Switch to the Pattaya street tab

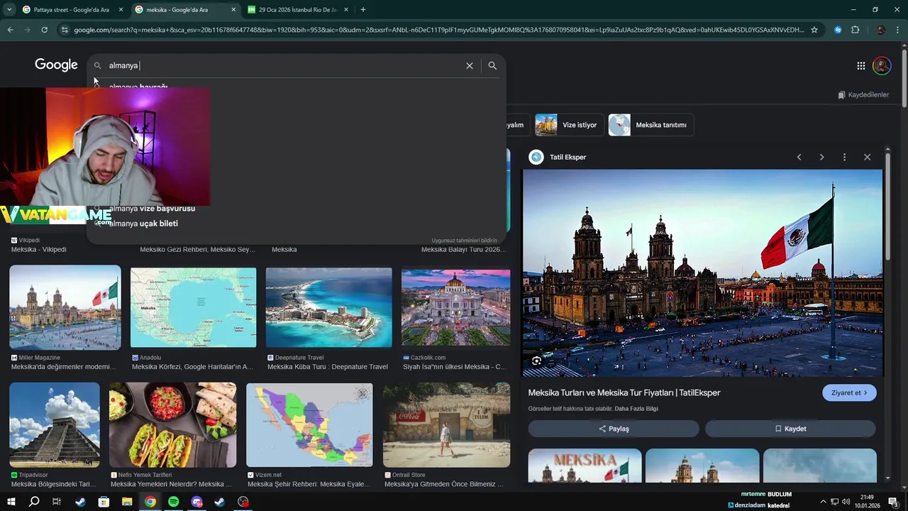click(x=71, y=10)
